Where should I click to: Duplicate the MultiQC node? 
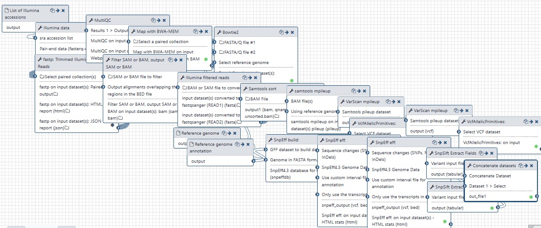(x=153, y=20)
